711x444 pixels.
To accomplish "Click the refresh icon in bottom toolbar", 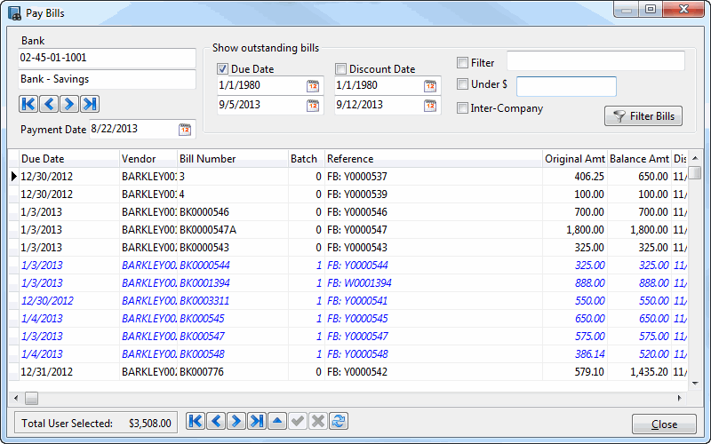I will 339,423.
